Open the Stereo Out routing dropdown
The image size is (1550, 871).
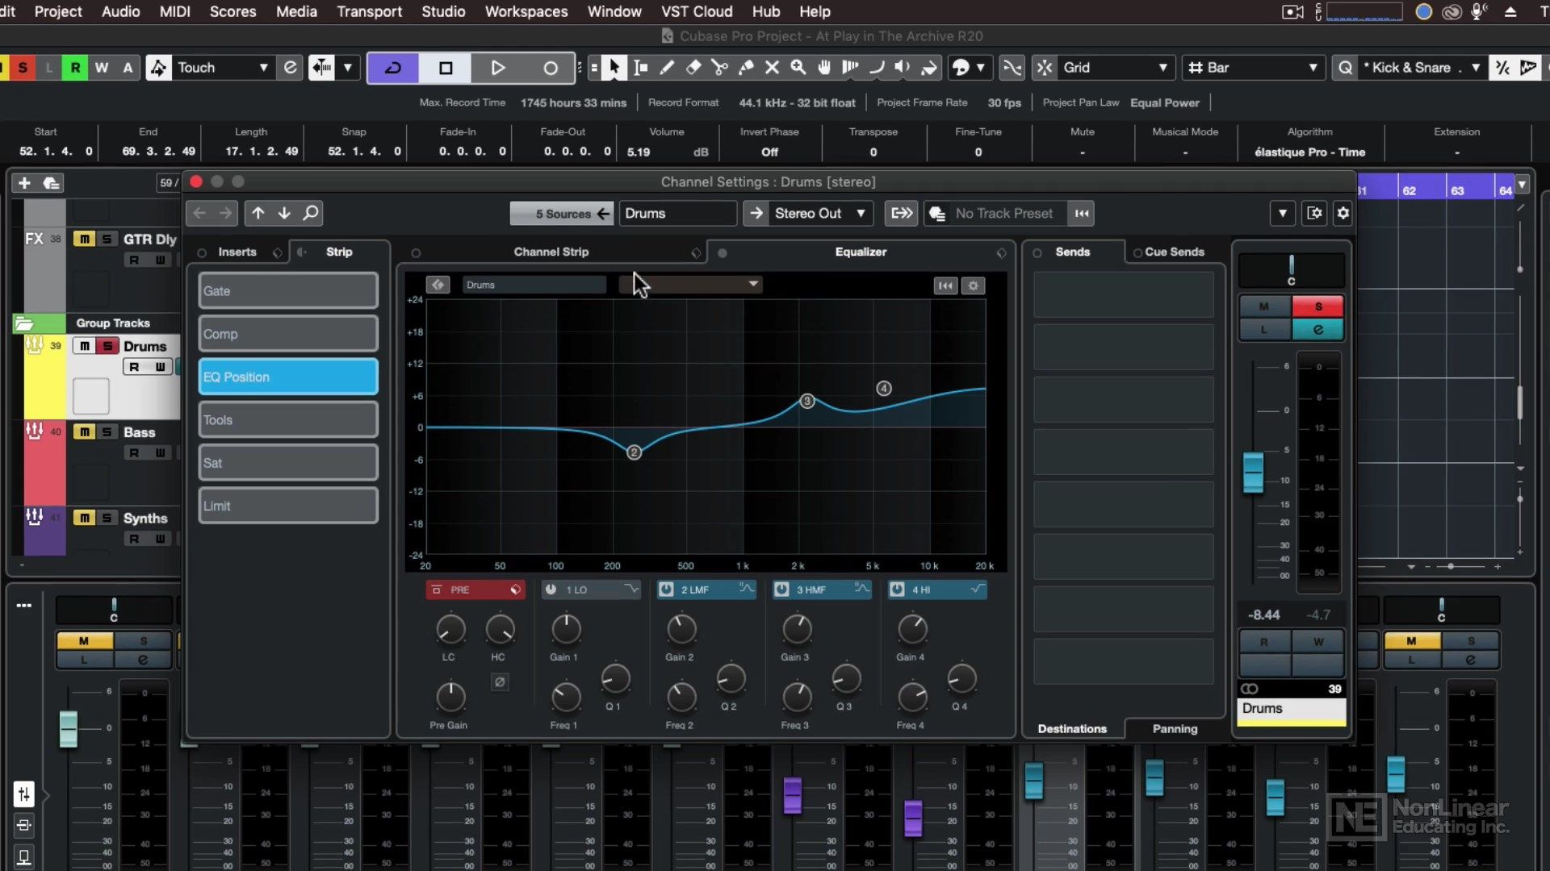coord(820,213)
